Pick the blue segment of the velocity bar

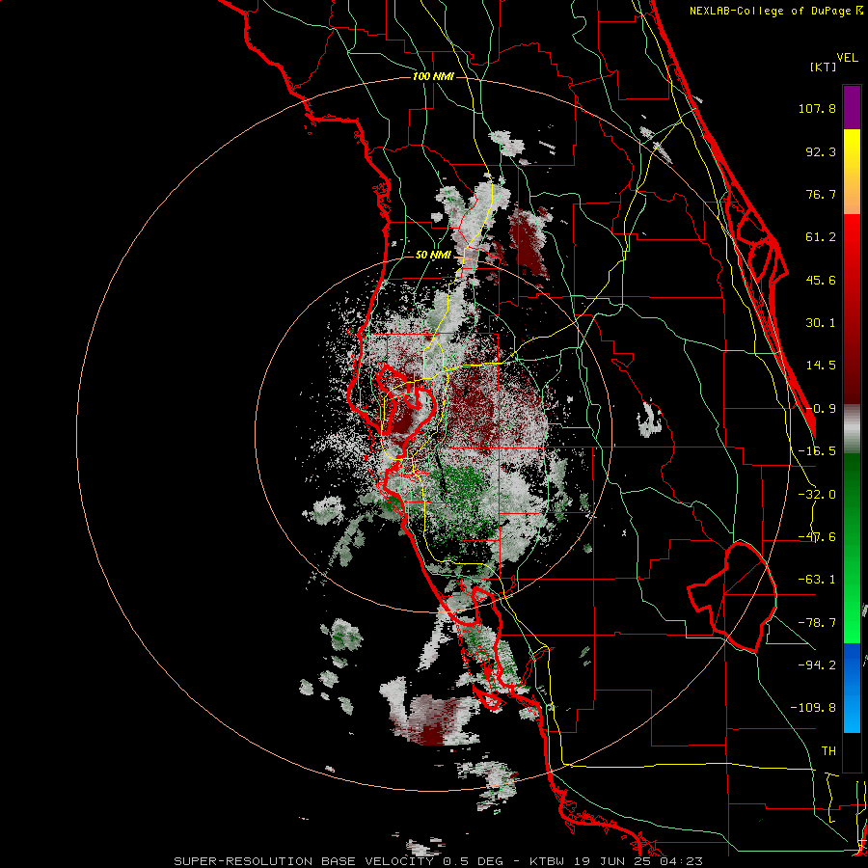[x=852, y=688]
